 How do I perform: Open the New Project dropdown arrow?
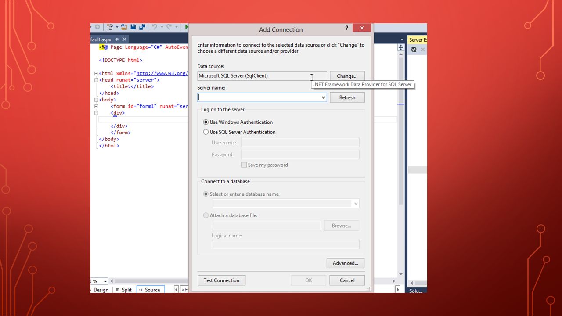117,27
